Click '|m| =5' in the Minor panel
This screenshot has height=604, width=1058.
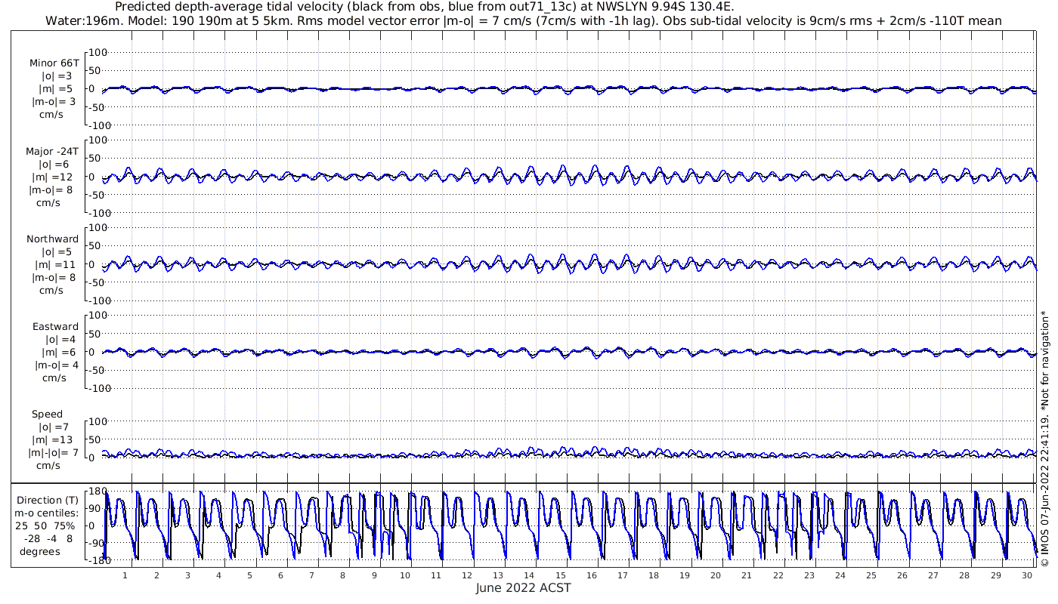[55, 89]
